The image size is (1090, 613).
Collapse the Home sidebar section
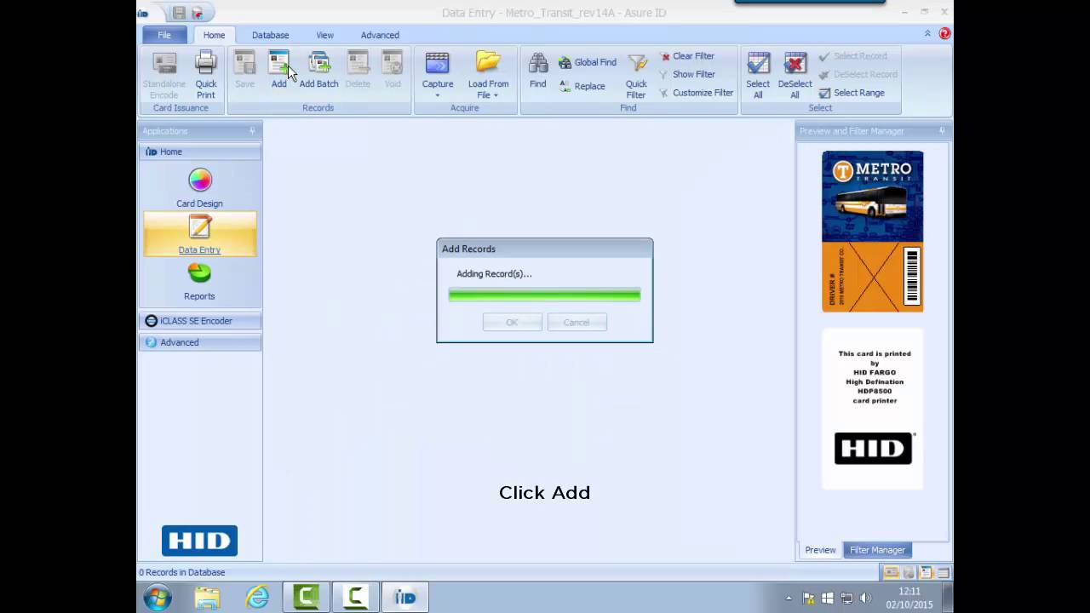click(x=199, y=152)
